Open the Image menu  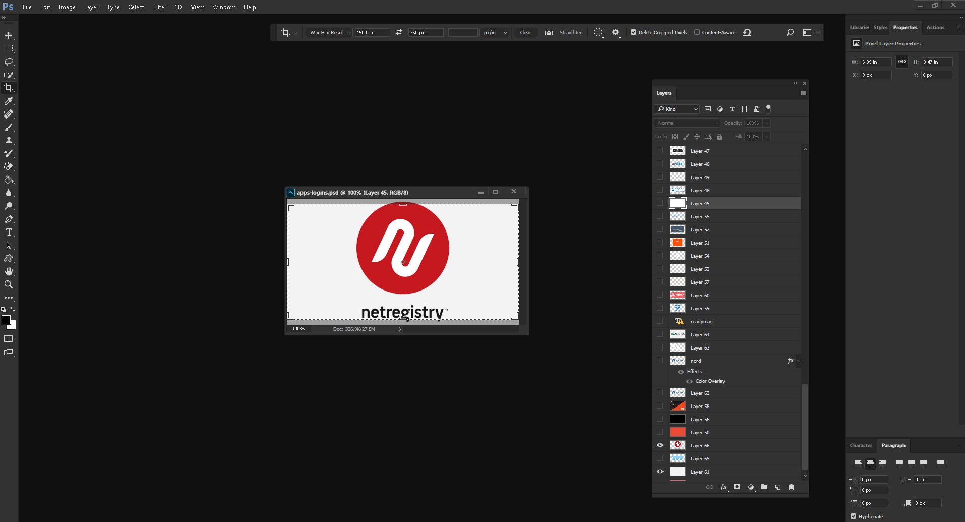pyautogui.click(x=67, y=7)
